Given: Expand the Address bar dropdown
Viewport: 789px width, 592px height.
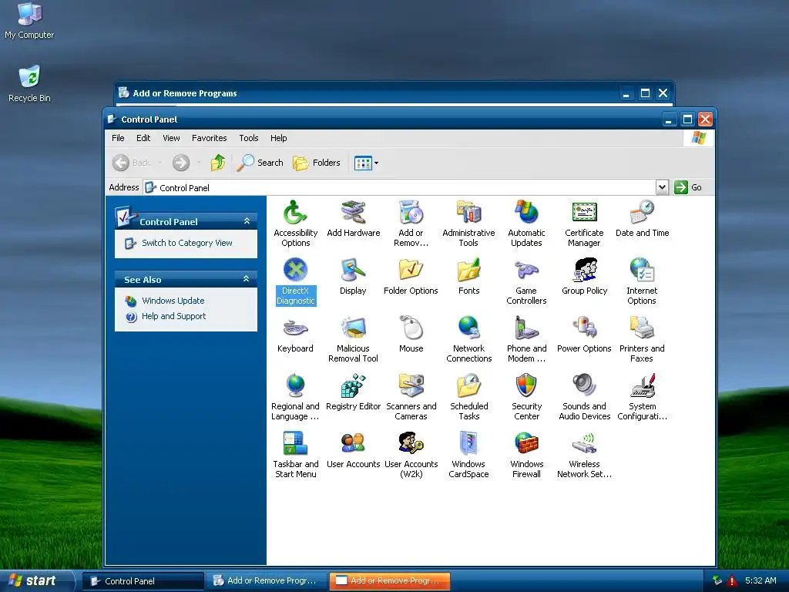Looking at the screenshot, I should coord(662,187).
